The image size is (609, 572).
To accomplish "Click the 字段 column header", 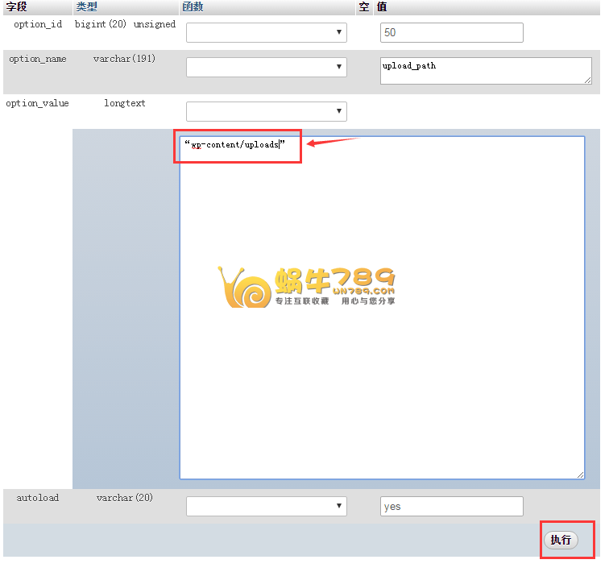I will click(x=18, y=6).
